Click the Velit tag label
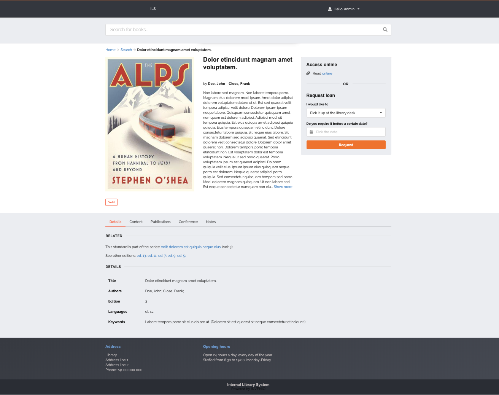The width and height of the screenshot is (499, 395). 111,202
